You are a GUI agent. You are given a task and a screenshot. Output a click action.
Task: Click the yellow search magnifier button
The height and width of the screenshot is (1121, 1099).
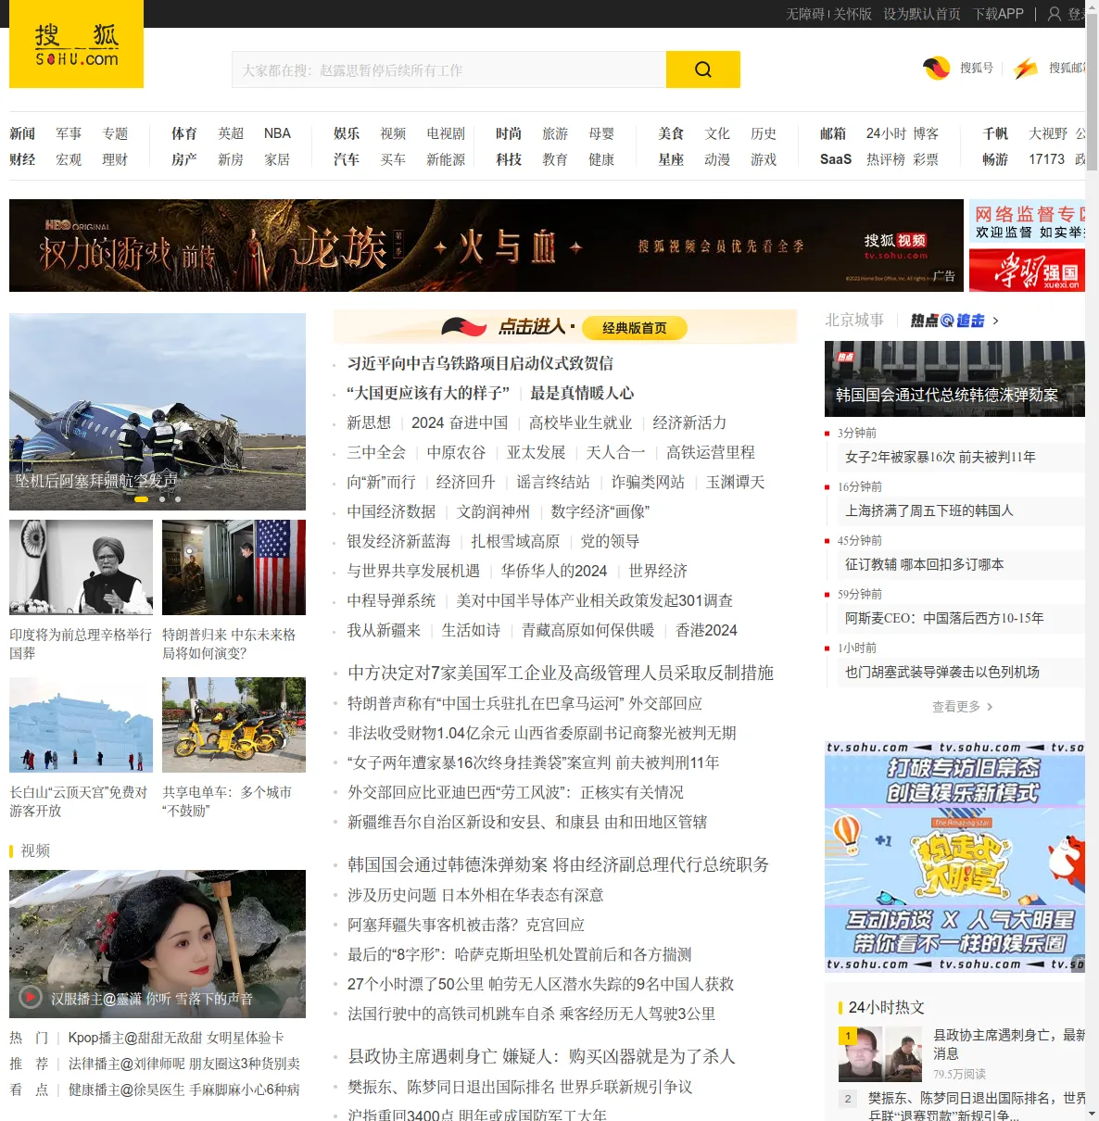(x=703, y=69)
